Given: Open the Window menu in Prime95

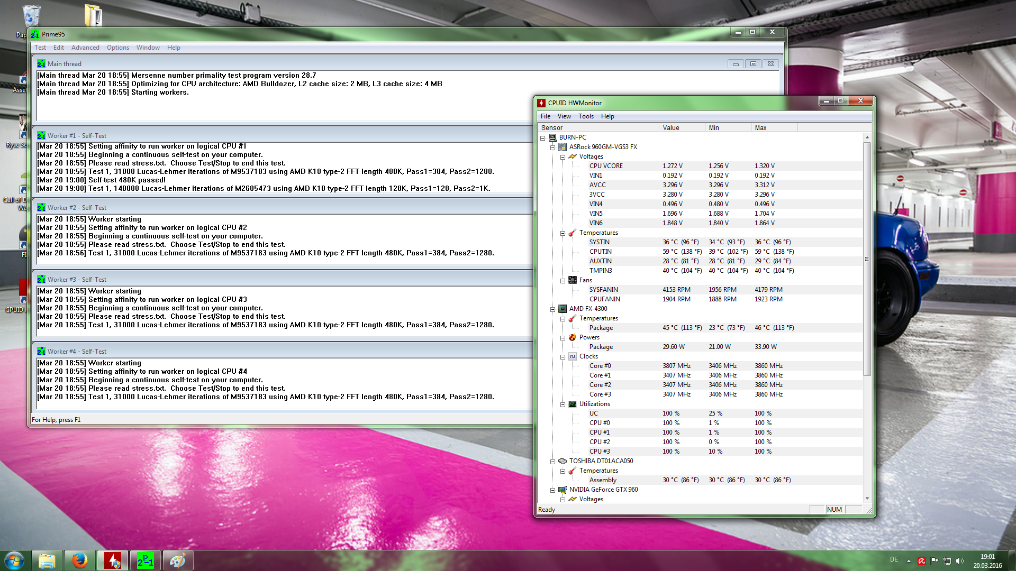Looking at the screenshot, I should pos(148,48).
